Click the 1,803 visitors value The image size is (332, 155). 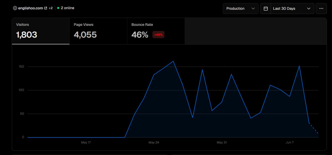[x=27, y=35]
